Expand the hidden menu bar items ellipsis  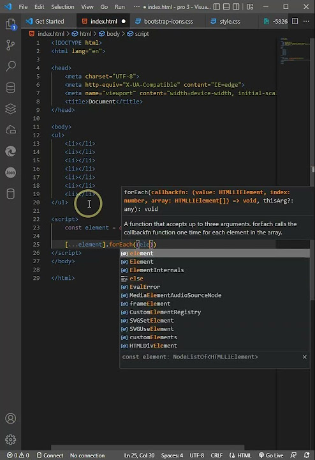pyautogui.click(x=136, y=6)
